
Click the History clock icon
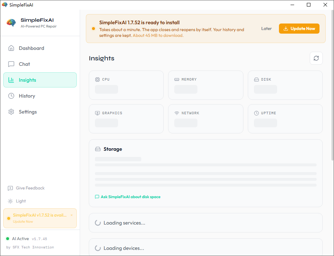(x=11, y=96)
